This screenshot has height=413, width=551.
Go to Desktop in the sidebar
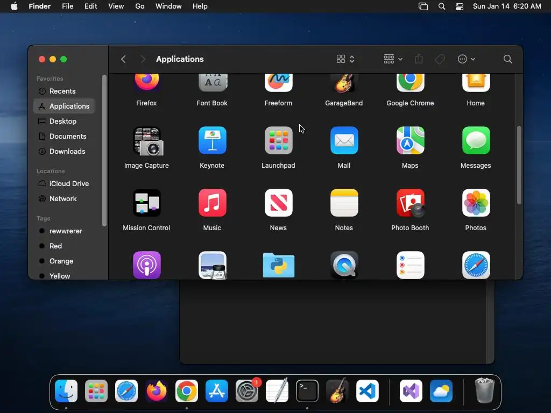pyautogui.click(x=64, y=121)
